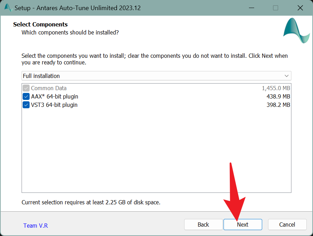Screen dimensions: 313x236
Task: Click the '398.2 MB' size value
Action: click(x=278, y=105)
